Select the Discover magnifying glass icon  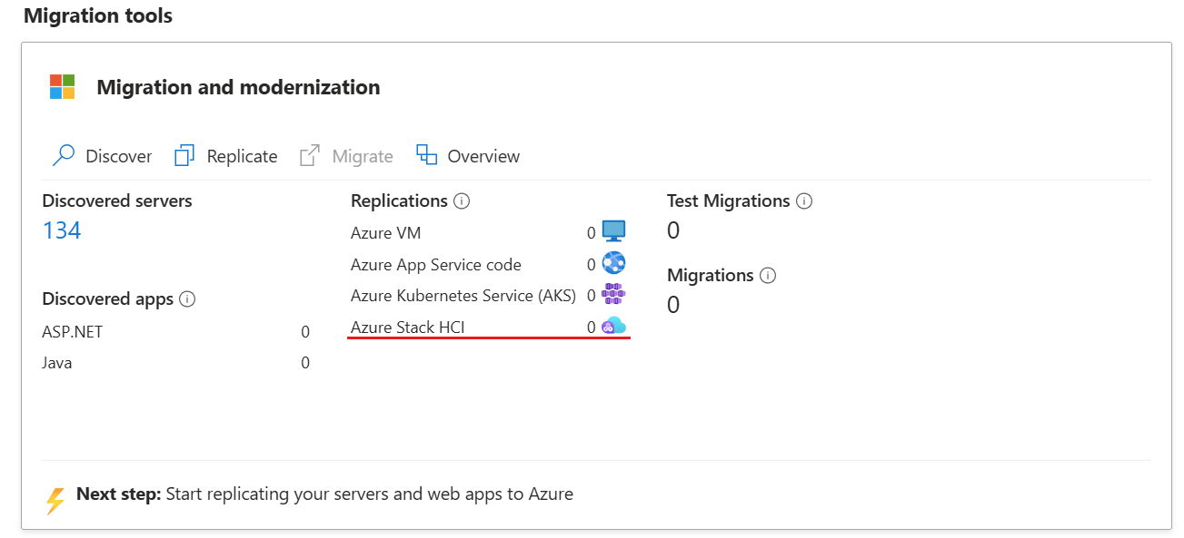62,155
